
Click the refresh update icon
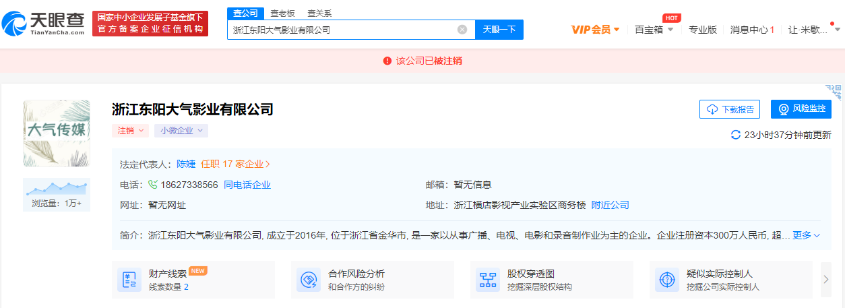point(736,135)
